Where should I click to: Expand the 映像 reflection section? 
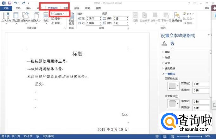[x=166, y=57]
